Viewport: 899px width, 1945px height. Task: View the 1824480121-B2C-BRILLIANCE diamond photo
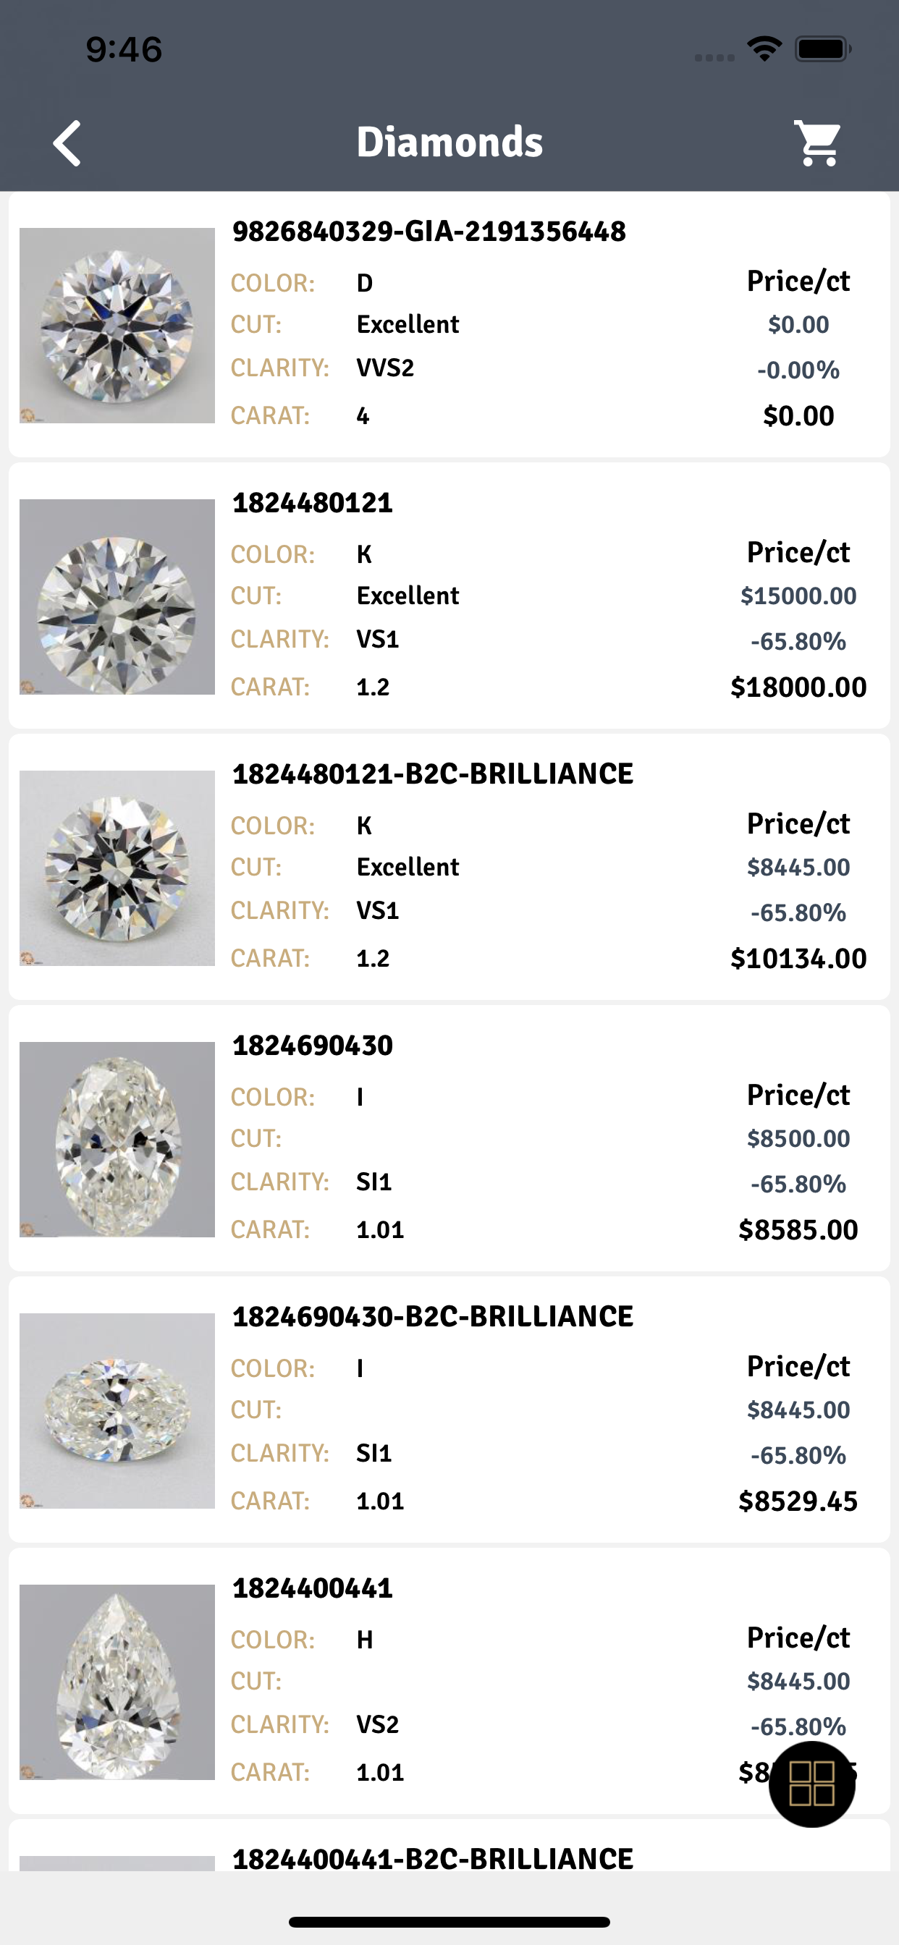pos(117,868)
